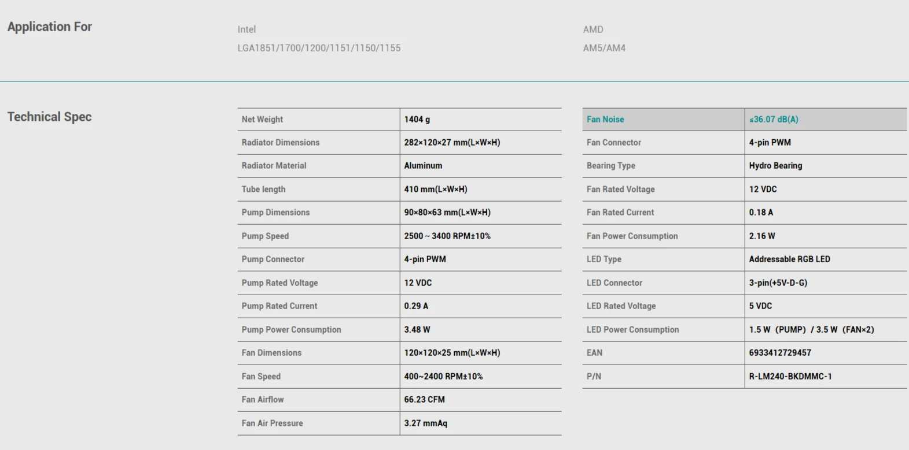
Task: Click the 'Fan Air Pressure' label
Action: point(272,423)
